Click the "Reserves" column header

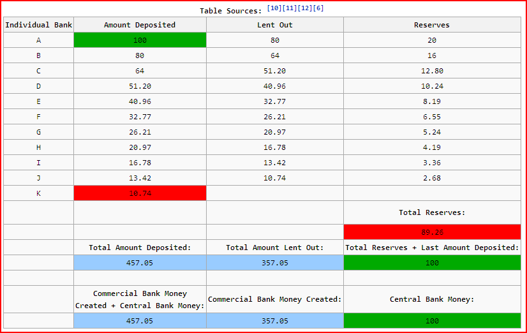(432, 25)
